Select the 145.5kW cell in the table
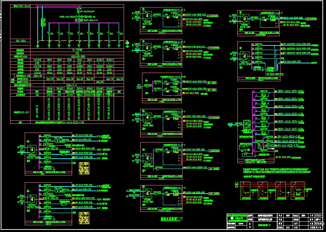This screenshot has width=326, height=232. coord(38,60)
